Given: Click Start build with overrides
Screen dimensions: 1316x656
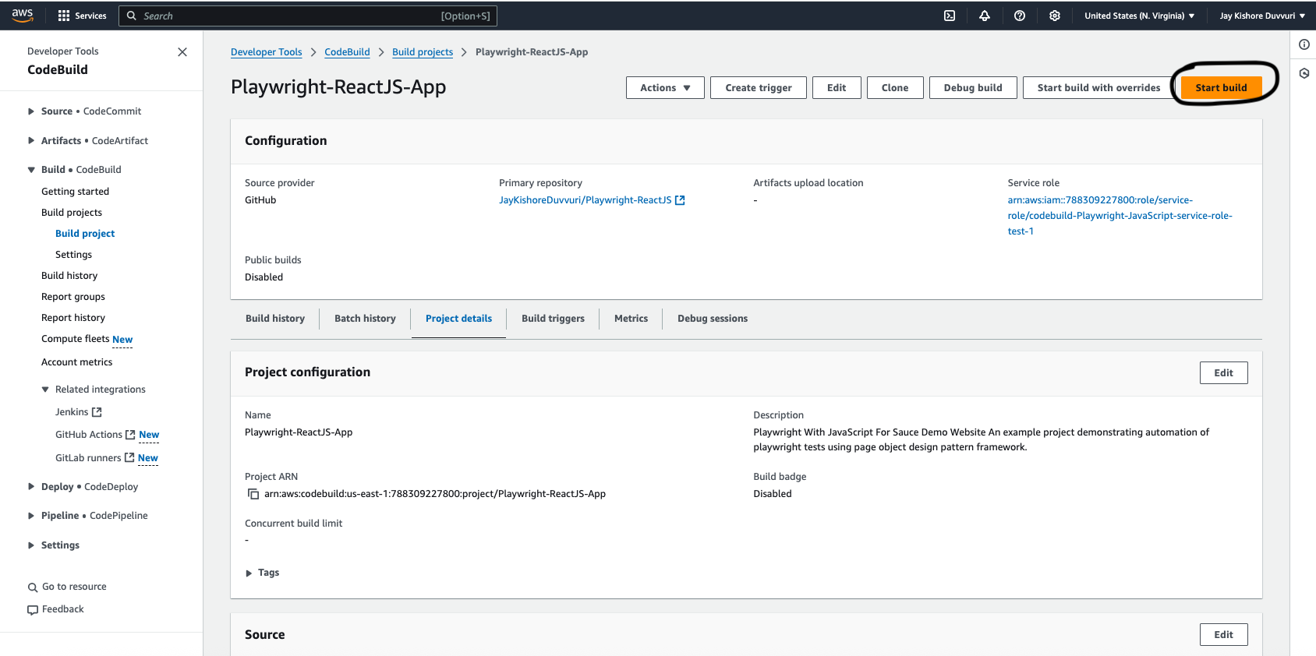Looking at the screenshot, I should (x=1098, y=88).
